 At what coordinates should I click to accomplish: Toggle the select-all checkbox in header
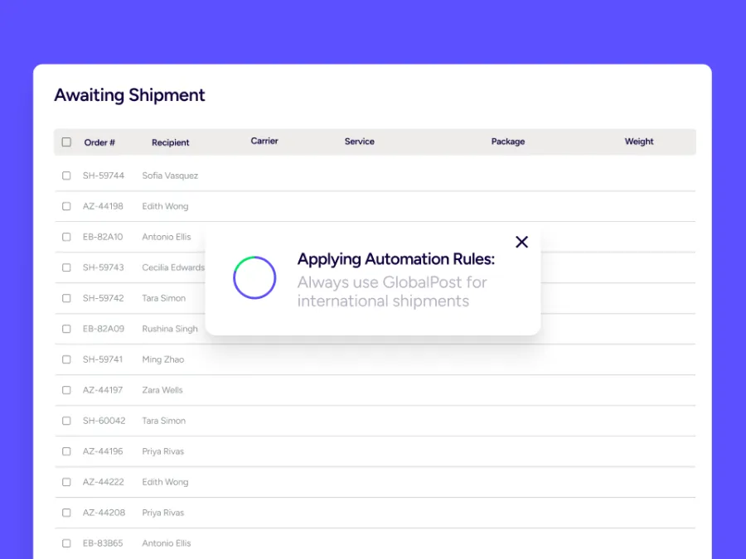(66, 142)
